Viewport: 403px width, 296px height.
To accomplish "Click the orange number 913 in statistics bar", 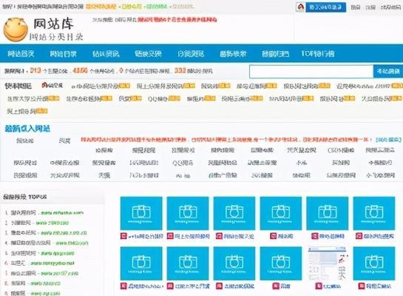I will point(35,70).
